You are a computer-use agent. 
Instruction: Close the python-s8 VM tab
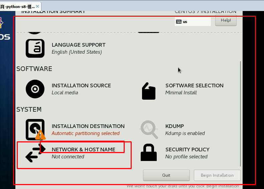coord(37,6)
